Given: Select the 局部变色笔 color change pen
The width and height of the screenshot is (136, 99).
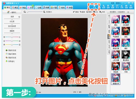Looking at the screenshot, I should [x=11, y=58].
